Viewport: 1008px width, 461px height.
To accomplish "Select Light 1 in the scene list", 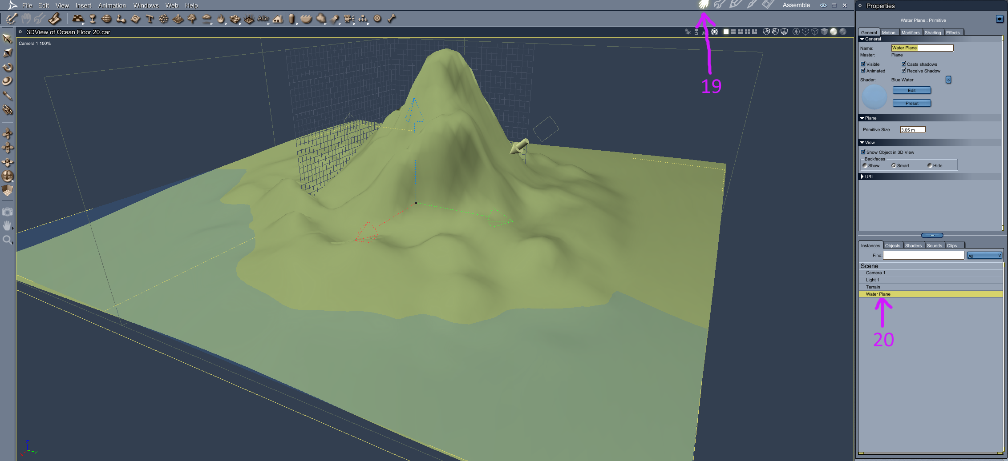I will 931,280.
